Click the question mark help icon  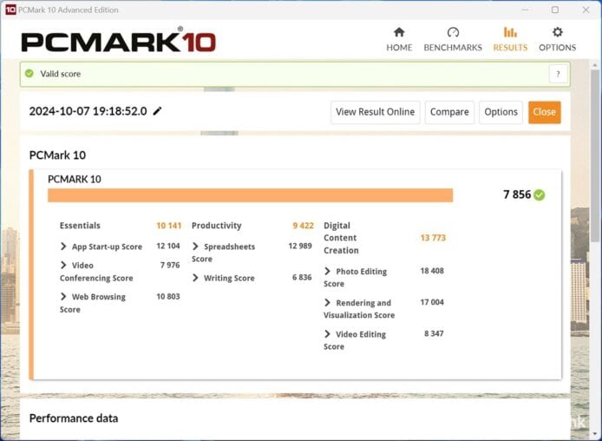coord(559,74)
